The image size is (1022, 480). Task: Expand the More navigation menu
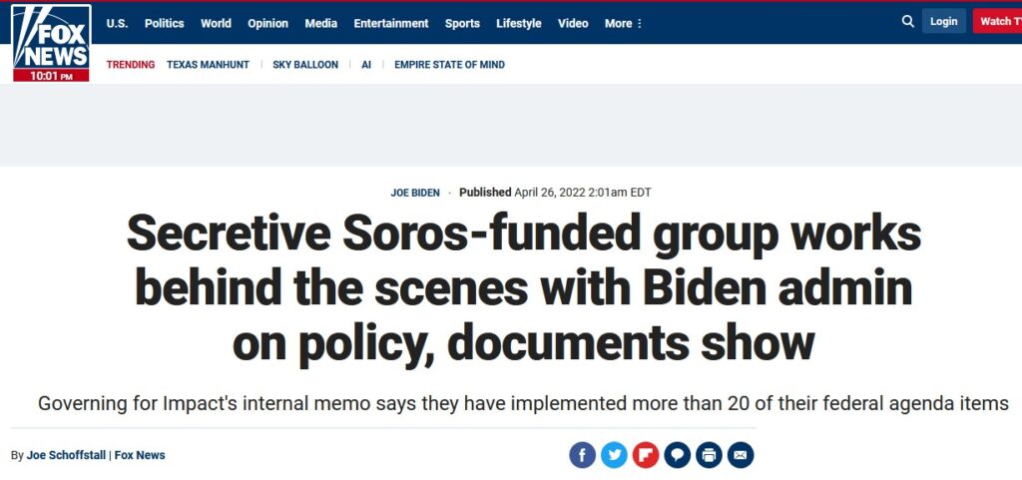point(624,23)
